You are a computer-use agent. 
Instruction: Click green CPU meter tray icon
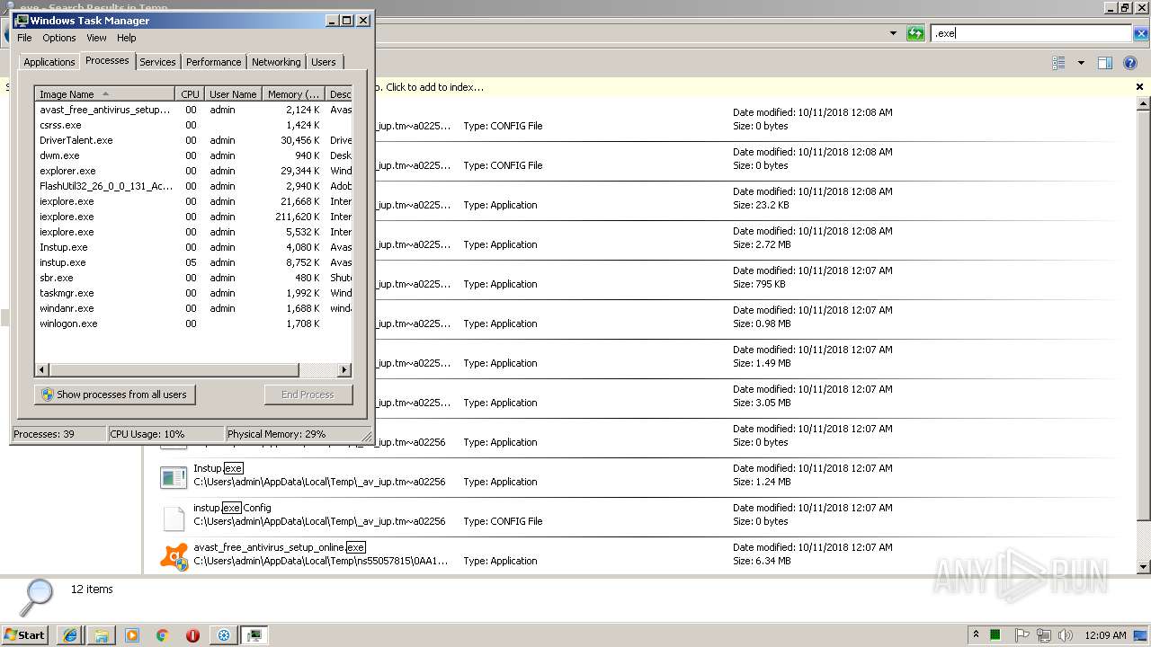995,635
